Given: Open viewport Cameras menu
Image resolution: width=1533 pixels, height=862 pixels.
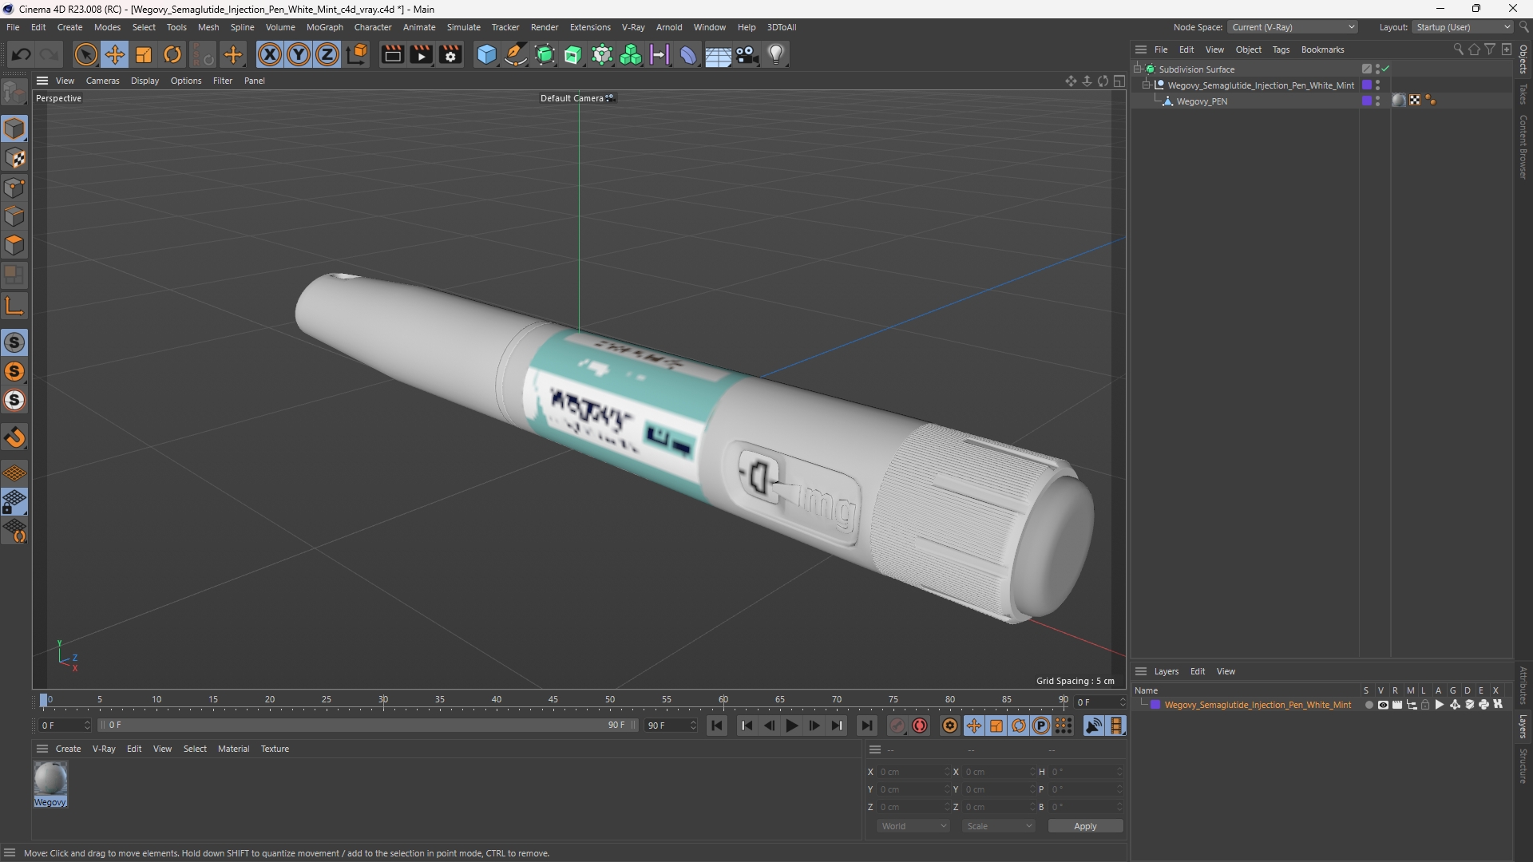Looking at the screenshot, I should click(x=102, y=81).
